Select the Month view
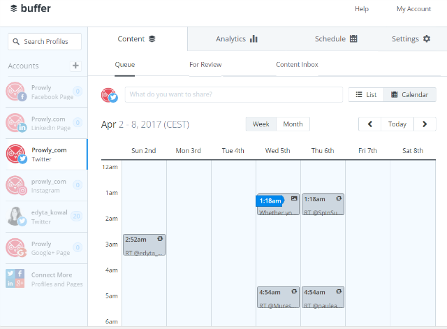Screen dimensions: 447x329 [x=293, y=124]
